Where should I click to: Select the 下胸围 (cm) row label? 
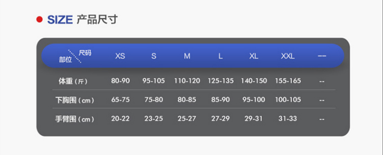tap(75, 100)
